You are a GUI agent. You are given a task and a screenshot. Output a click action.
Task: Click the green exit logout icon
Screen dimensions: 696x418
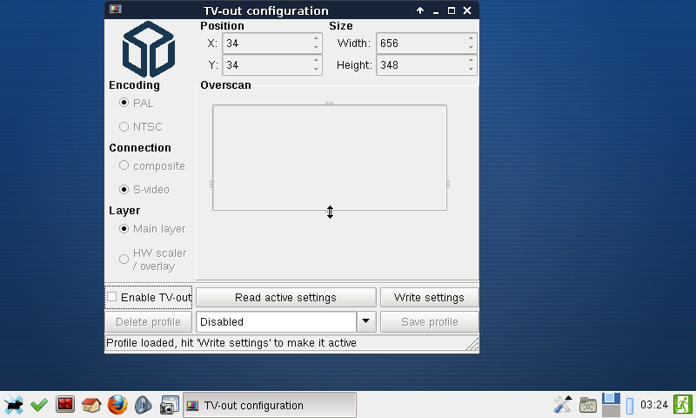tap(682, 404)
